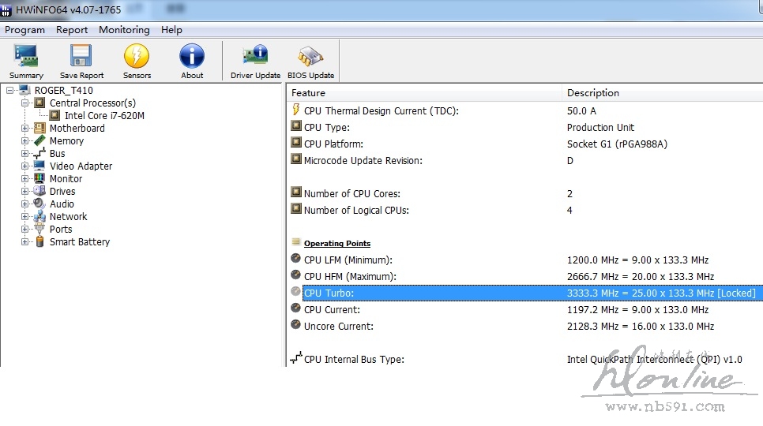Select the Network tree item

coord(69,217)
